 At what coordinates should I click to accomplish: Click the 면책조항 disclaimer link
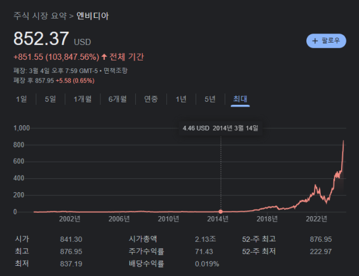115,71
